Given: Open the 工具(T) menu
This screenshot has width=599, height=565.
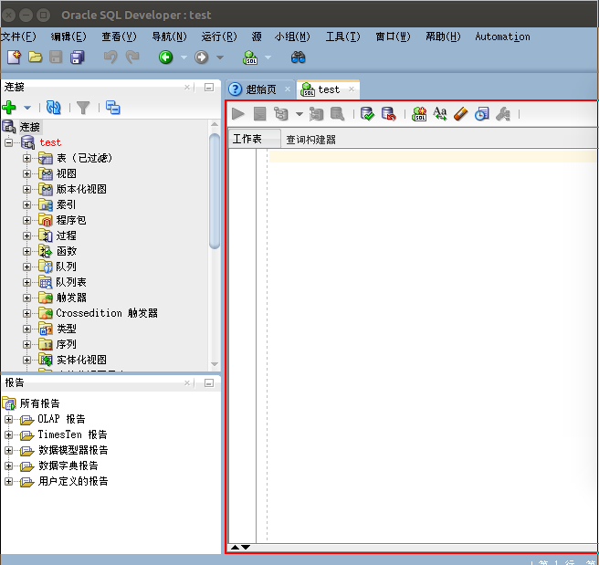Looking at the screenshot, I should (x=342, y=37).
